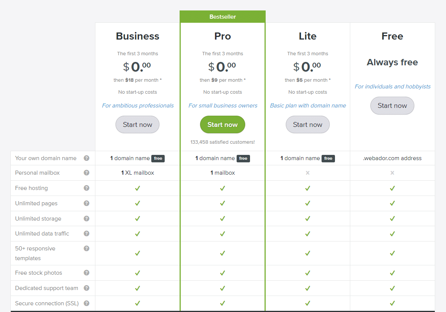Click 'For ambitious professionals' tagline
Viewport: 446px width, 312px height.
(x=137, y=106)
